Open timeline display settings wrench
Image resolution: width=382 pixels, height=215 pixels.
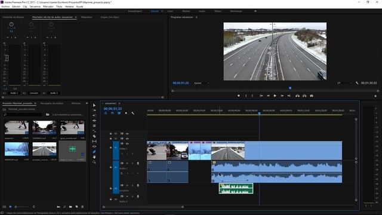pos(133,113)
